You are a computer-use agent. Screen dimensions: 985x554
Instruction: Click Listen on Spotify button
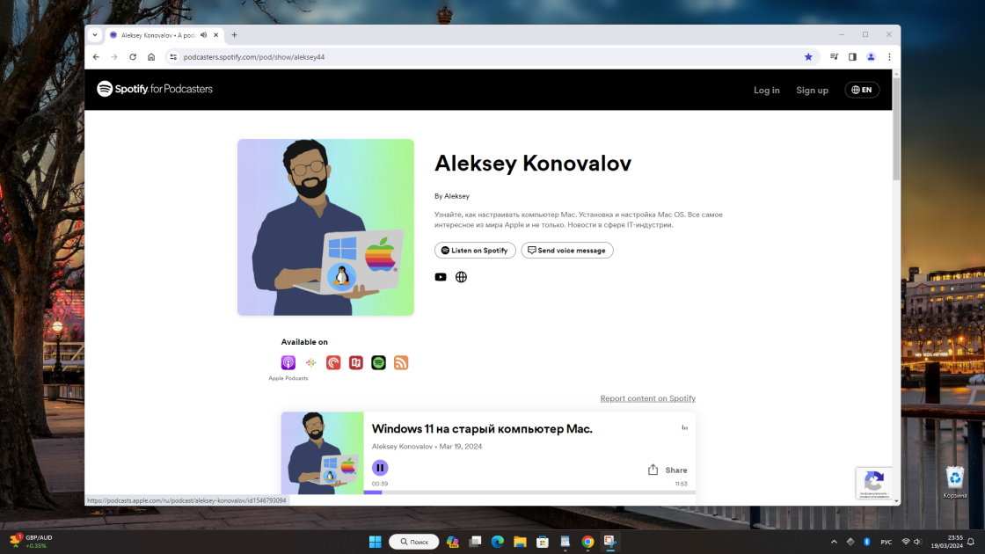pos(475,250)
